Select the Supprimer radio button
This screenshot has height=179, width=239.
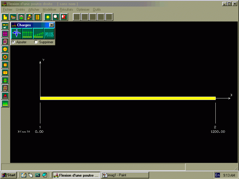[36, 42]
